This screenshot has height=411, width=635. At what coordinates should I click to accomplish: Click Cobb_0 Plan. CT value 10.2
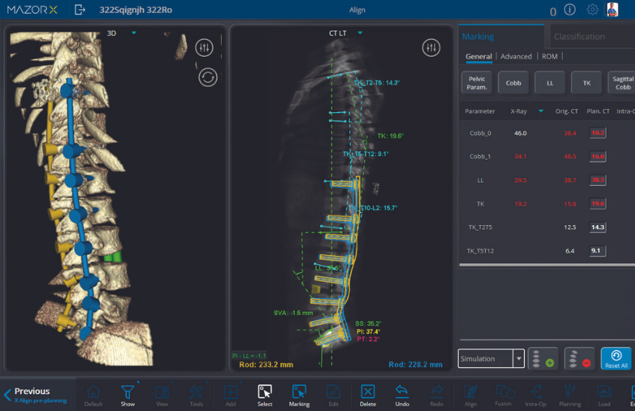coord(598,133)
